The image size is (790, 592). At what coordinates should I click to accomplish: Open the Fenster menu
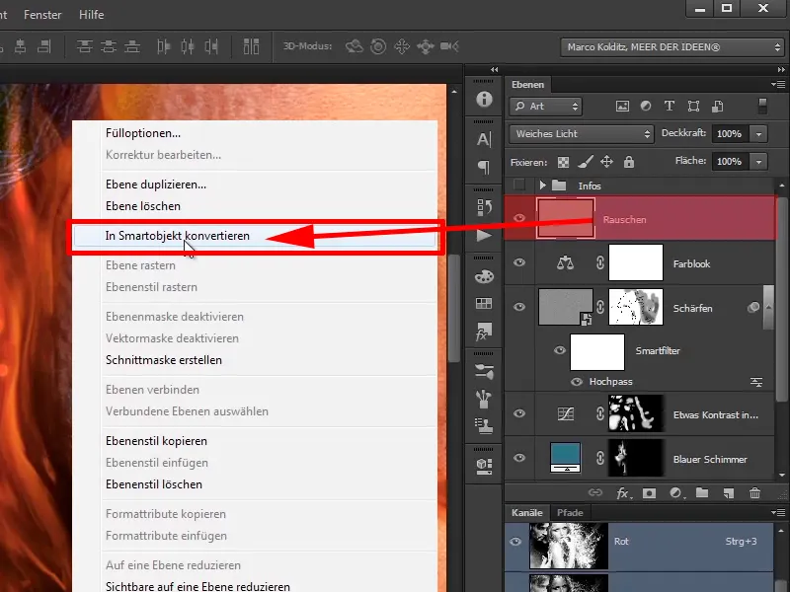42,15
